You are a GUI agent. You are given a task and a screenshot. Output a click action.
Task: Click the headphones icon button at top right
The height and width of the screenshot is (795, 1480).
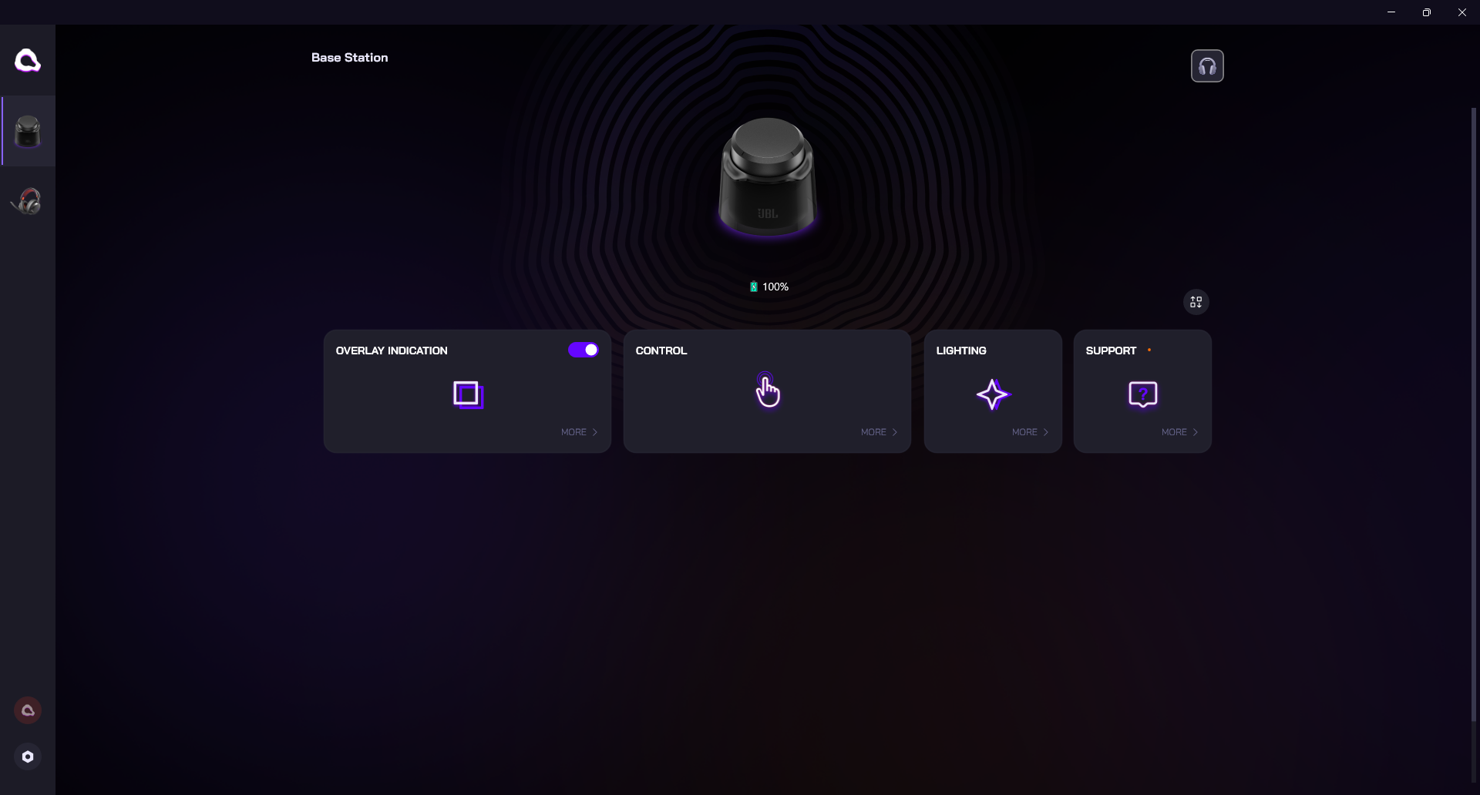point(1207,66)
